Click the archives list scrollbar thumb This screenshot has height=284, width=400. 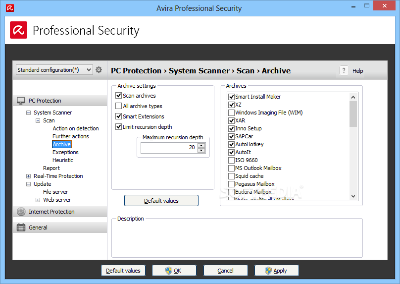point(353,114)
